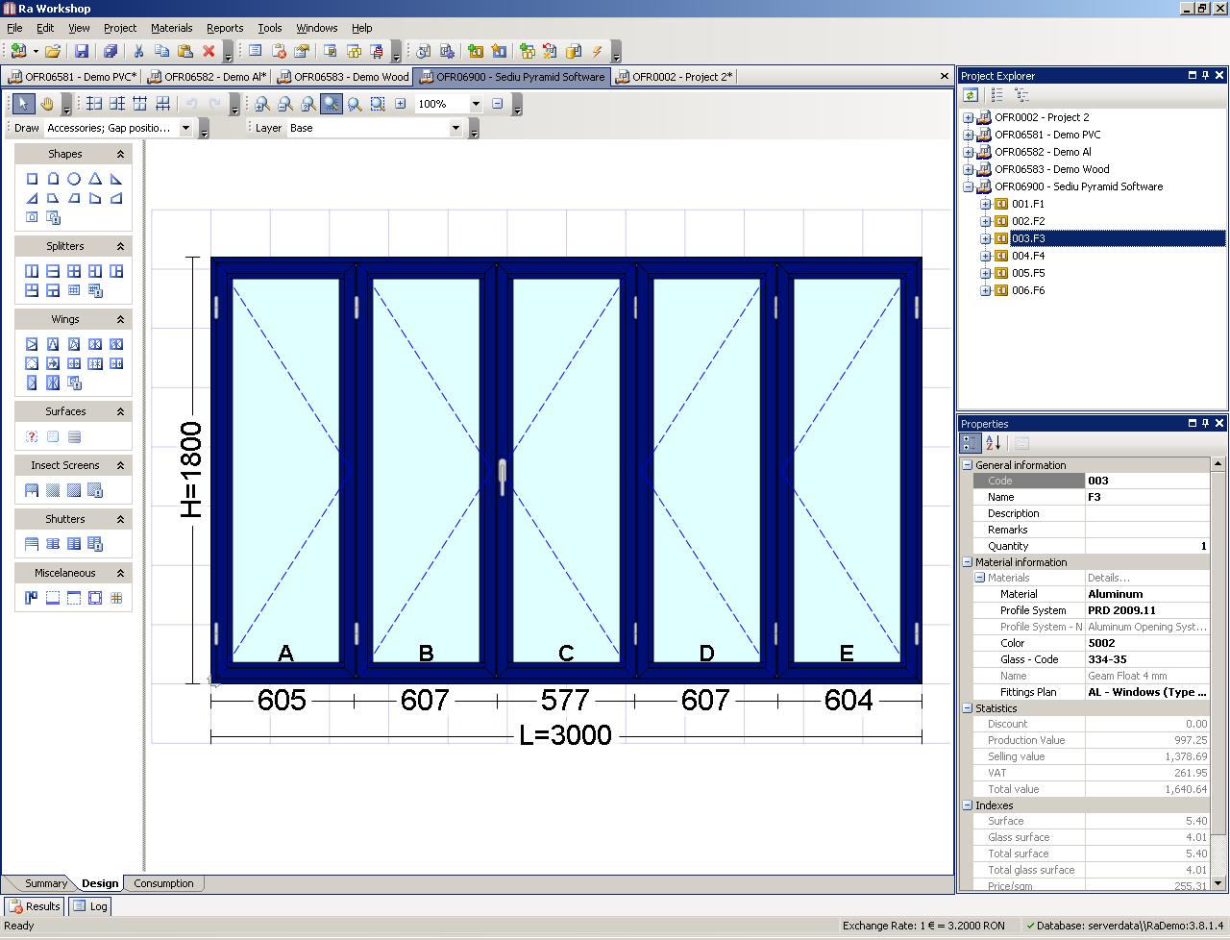
Task: Open the zoom percentage dropdown
Action: pos(475,104)
